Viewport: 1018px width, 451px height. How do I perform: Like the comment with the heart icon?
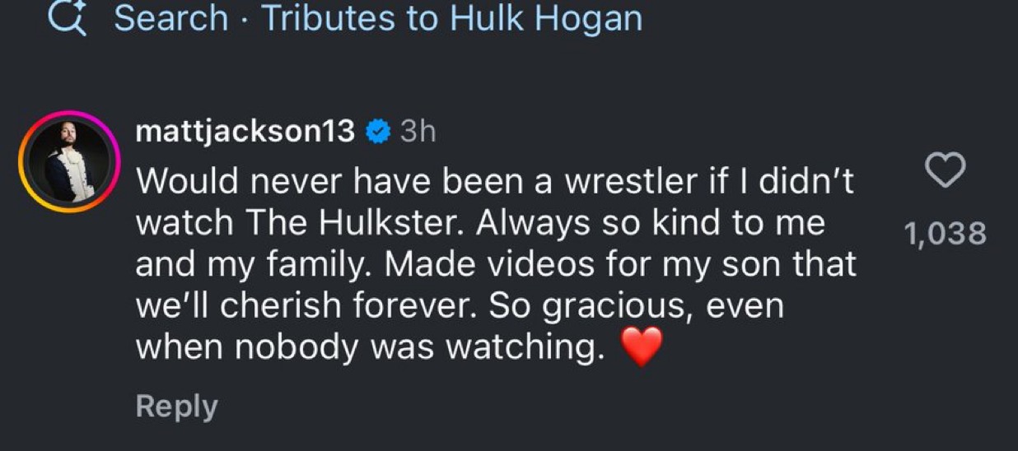tap(946, 170)
